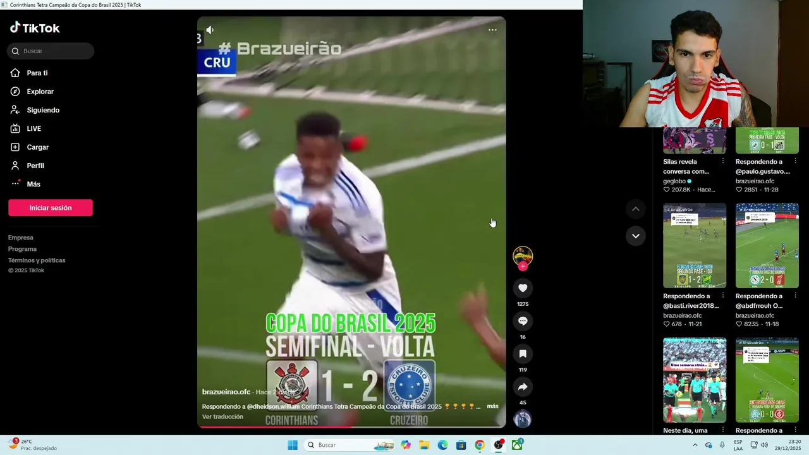Open brazueirao.ofc username on the video
809x455 pixels.
point(226,392)
